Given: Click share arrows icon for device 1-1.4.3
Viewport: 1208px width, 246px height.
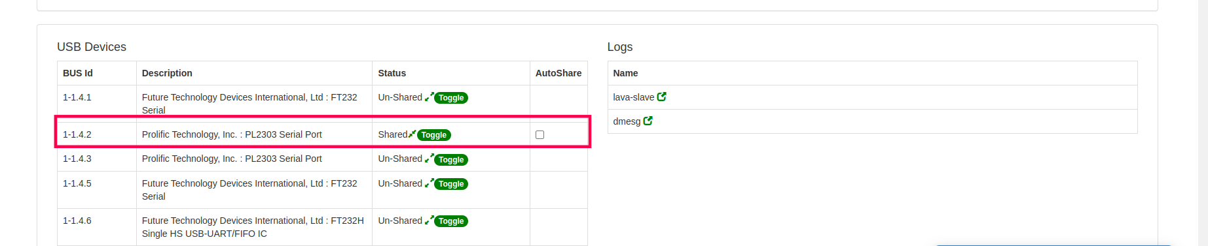Looking at the screenshot, I should click(x=429, y=159).
